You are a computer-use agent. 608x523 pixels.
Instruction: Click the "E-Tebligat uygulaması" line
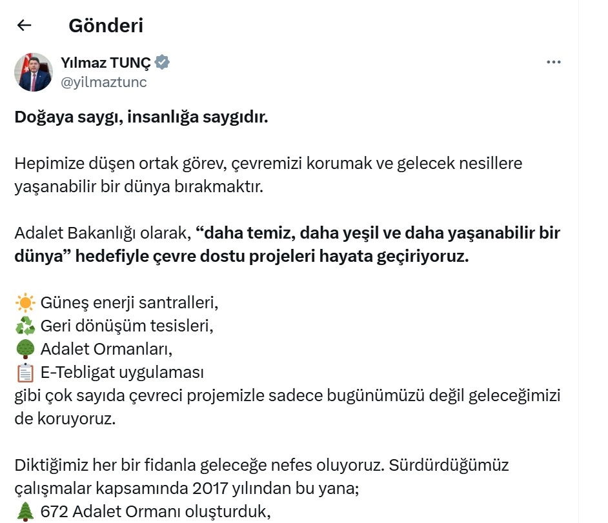pos(122,373)
